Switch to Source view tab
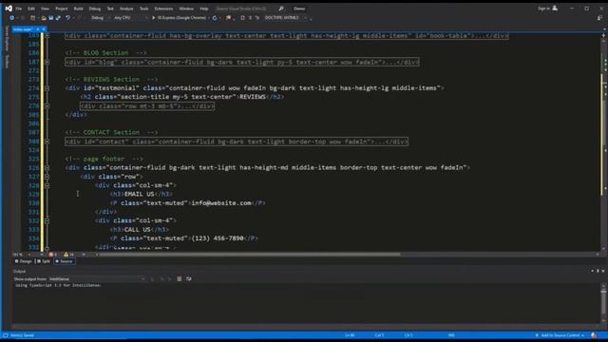Image resolution: width=608 pixels, height=342 pixels. [64, 261]
